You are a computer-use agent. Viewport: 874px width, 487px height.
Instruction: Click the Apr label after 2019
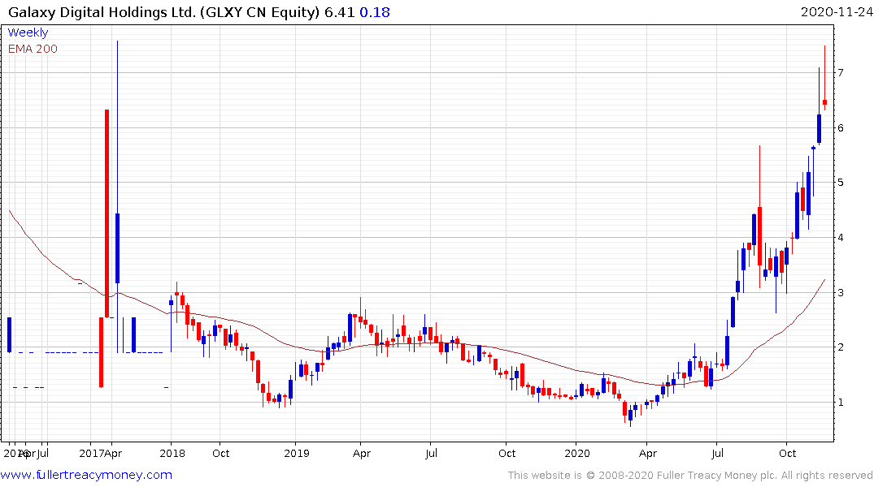tap(362, 453)
